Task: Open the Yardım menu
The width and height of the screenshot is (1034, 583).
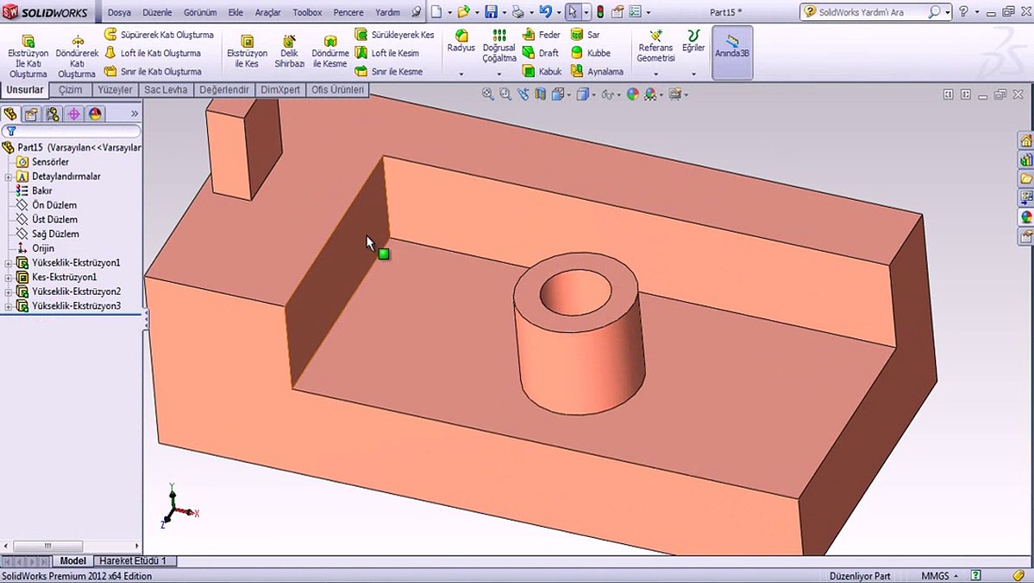Action: [388, 12]
